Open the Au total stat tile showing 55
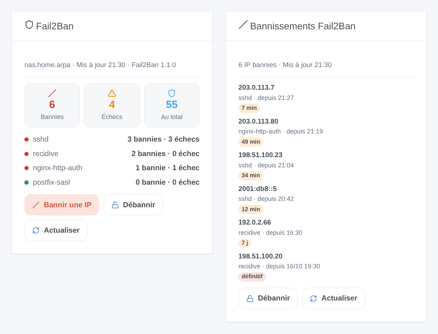The height and width of the screenshot is (334, 438). click(x=172, y=105)
